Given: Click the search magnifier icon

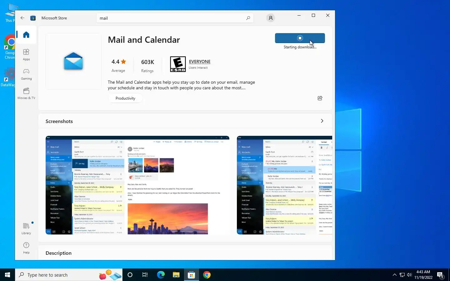Looking at the screenshot, I should pyautogui.click(x=248, y=18).
